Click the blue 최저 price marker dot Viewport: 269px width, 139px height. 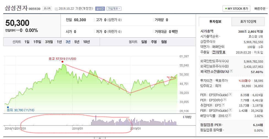tap(8, 107)
